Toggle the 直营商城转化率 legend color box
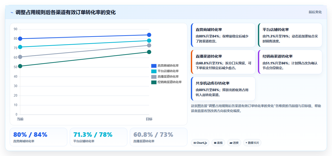 (x=154, y=66)
